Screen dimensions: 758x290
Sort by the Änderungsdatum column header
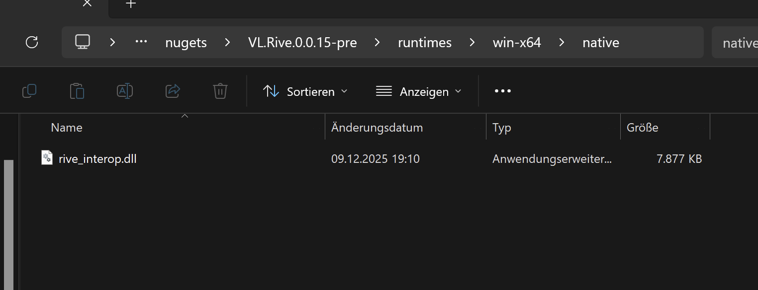pos(377,128)
